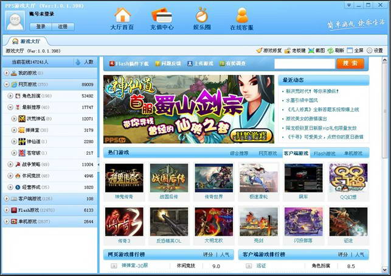Switch to 网页游戏 hot games tab
The height and width of the screenshot is (276, 391).
268,154
